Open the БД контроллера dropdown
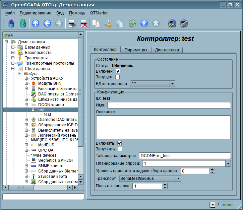This screenshot has height=210, width=243. click(x=172, y=84)
